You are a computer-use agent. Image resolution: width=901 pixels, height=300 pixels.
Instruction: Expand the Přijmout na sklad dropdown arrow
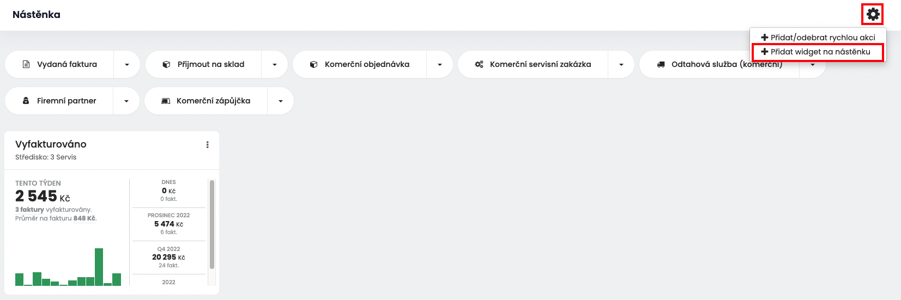275,64
